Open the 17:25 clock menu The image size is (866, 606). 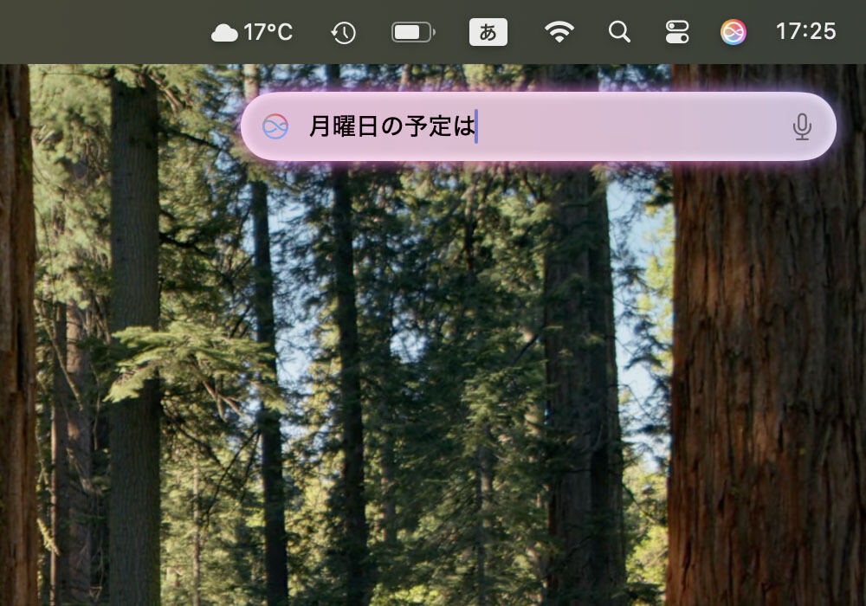[x=805, y=31]
